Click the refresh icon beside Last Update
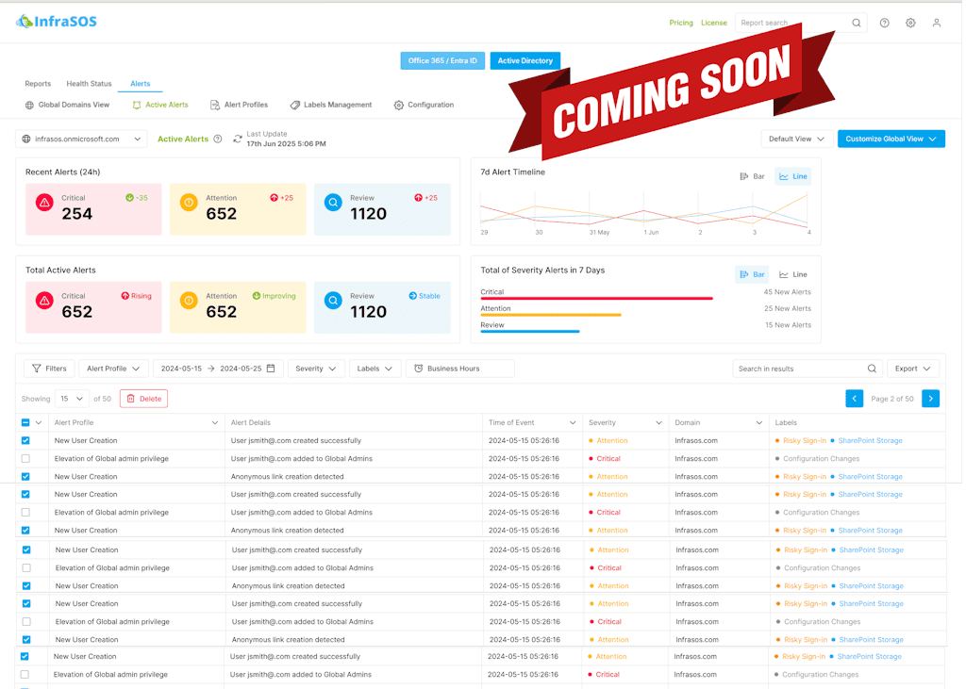 [238, 139]
